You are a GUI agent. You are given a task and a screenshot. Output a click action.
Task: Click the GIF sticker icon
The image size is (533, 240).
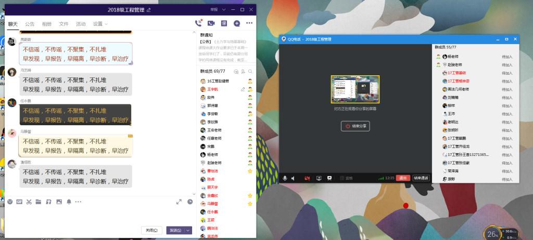[x=19, y=202]
